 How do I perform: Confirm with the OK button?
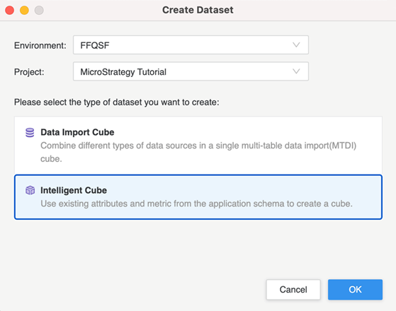coord(355,290)
